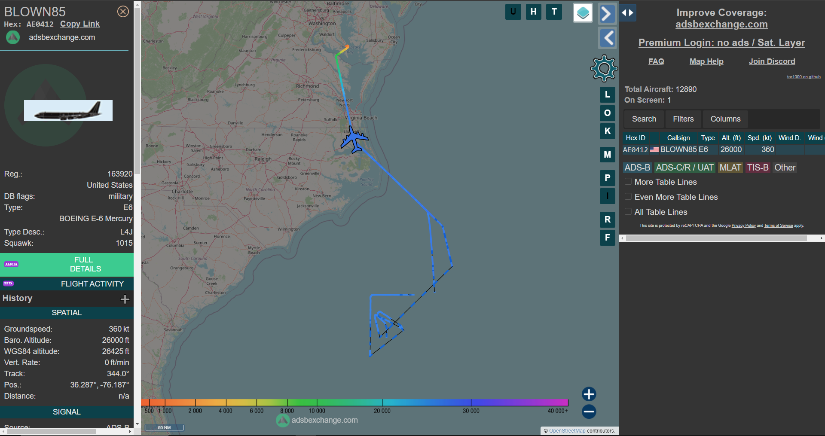
Task: Sort table by Hex ID column
Action: tap(636, 138)
